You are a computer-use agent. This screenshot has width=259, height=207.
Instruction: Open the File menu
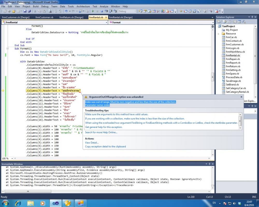(x=3, y=6)
